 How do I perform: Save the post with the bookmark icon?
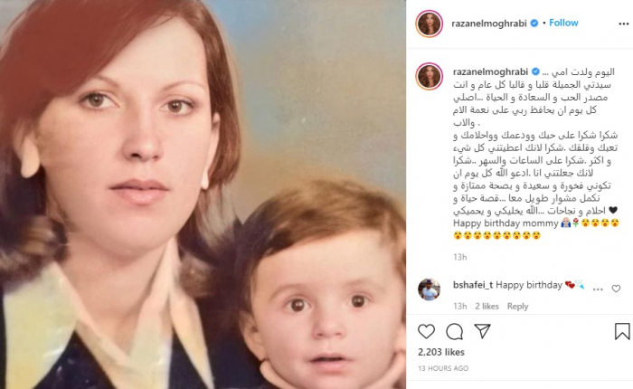click(622, 332)
